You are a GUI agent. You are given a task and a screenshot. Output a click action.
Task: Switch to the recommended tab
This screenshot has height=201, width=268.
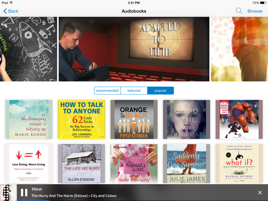click(107, 90)
